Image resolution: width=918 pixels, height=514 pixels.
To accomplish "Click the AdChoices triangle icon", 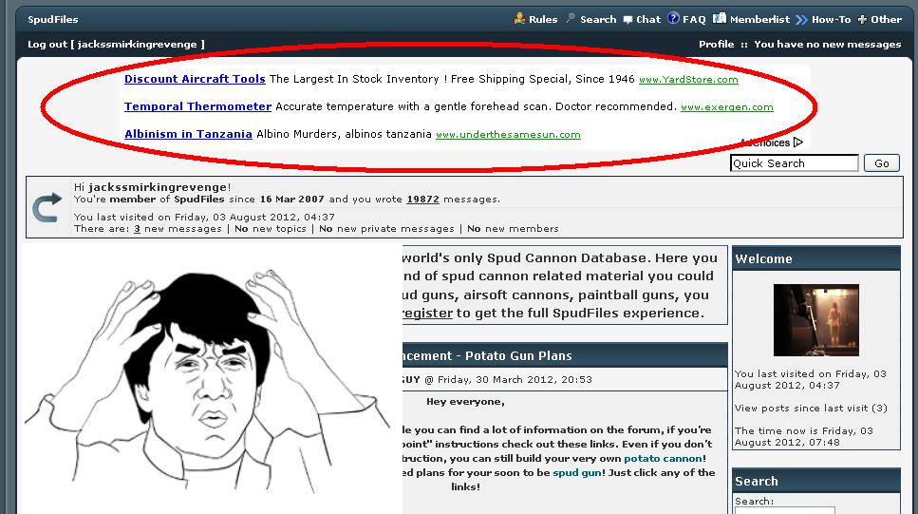I will coord(797,143).
